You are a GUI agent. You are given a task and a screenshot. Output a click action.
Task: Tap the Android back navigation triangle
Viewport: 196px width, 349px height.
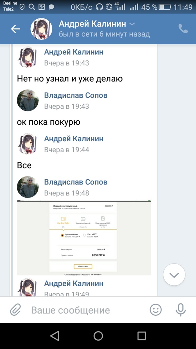coord(55,336)
